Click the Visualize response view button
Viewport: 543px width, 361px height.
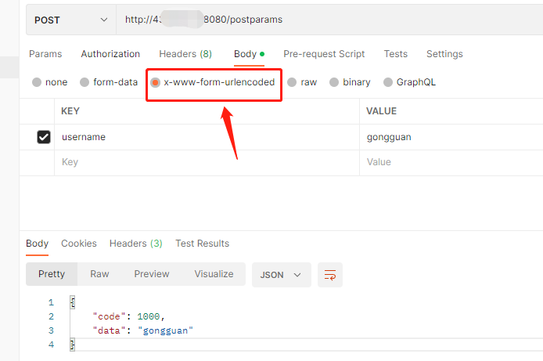point(214,274)
